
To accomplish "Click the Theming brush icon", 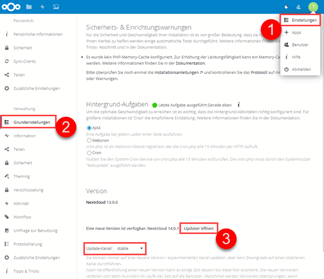I will pyautogui.click(x=7, y=176).
